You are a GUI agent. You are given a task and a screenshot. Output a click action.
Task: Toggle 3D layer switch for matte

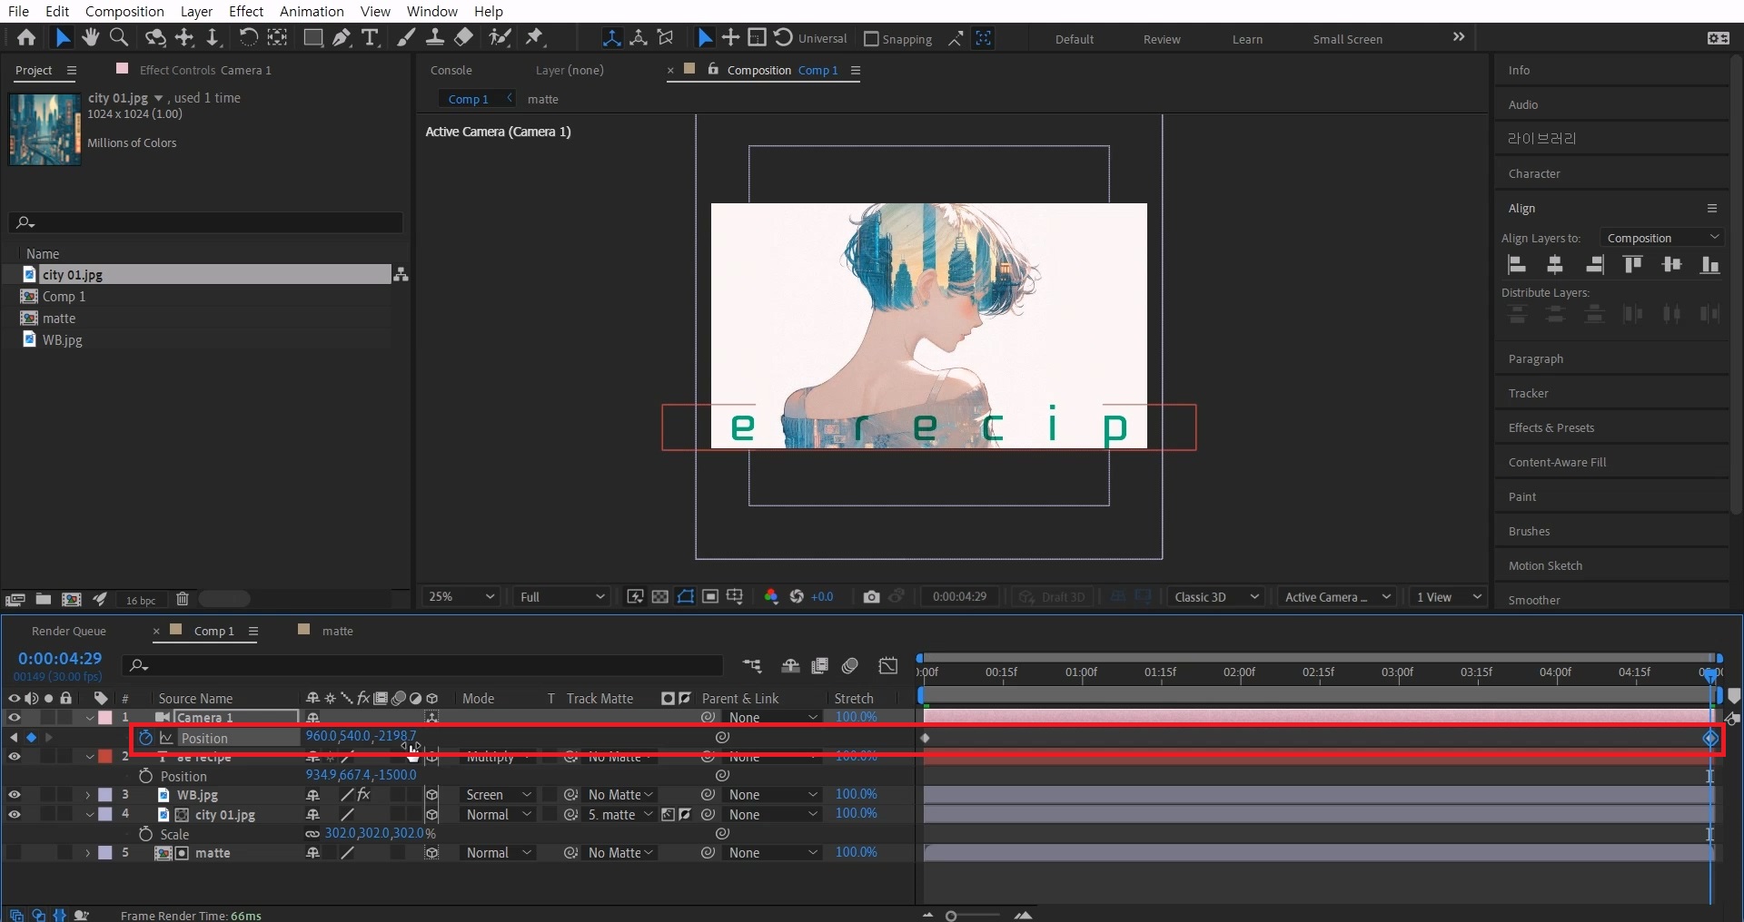[432, 853]
